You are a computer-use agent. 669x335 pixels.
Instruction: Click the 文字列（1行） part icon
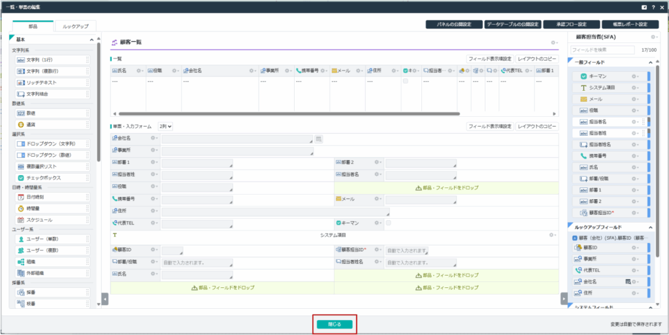(x=21, y=60)
